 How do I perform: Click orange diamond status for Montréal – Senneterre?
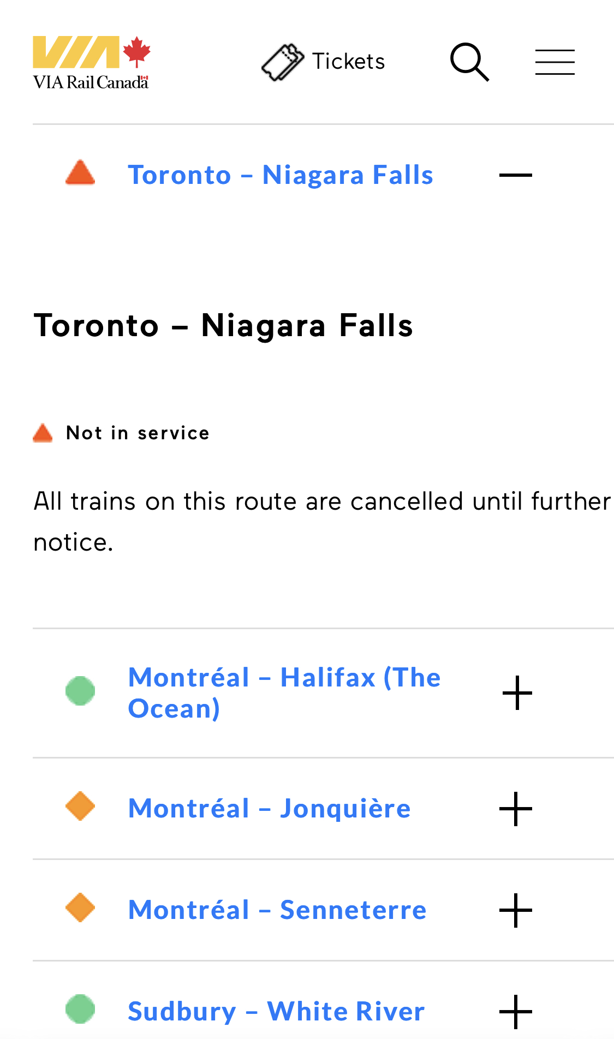pos(80,907)
